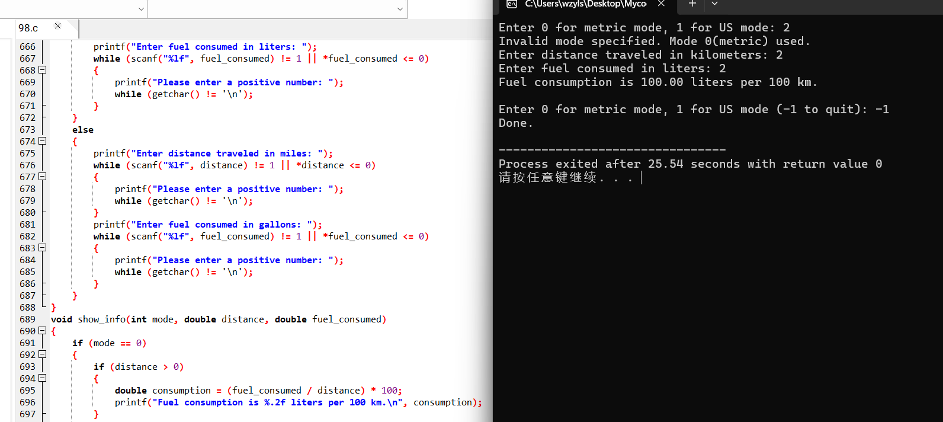The width and height of the screenshot is (943, 422).
Task: Click scanf fuel_consumed condition on line 667
Action: 261,59
